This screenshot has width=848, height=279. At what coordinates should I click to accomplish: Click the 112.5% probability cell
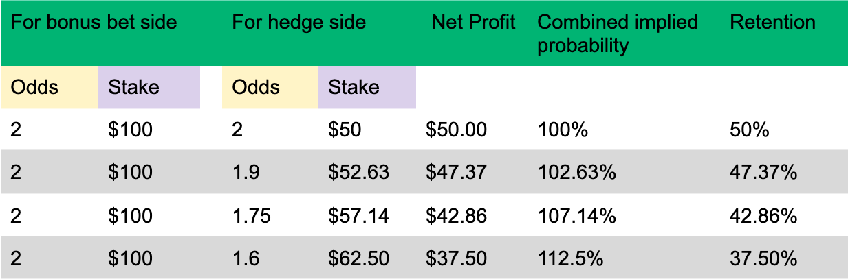click(571, 259)
